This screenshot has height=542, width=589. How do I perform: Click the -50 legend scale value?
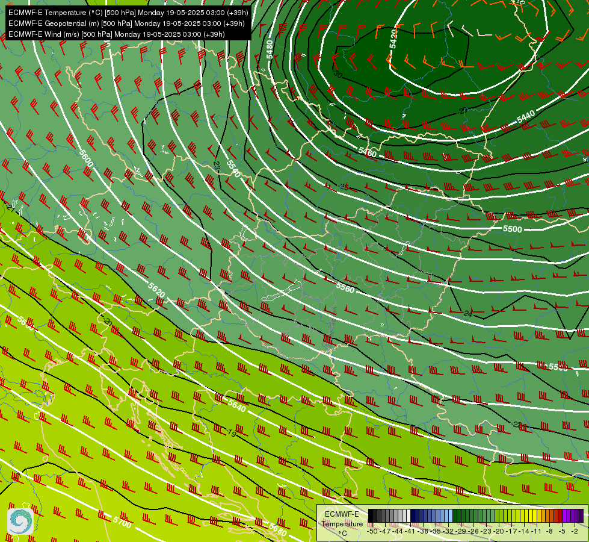click(x=372, y=531)
